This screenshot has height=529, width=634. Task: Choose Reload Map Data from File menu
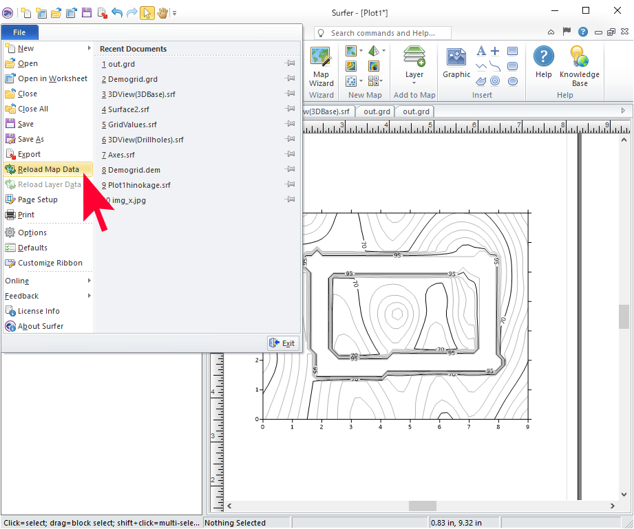(x=48, y=169)
